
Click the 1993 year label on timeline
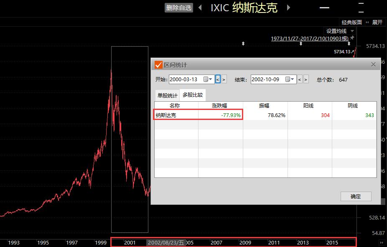pyautogui.click(x=14, y=242)
